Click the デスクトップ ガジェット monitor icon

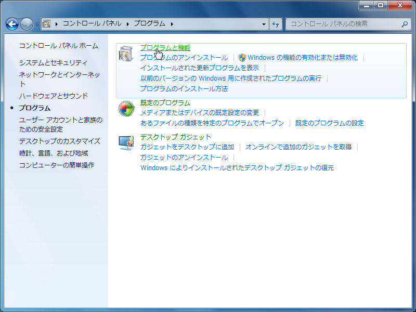[126, 143]
